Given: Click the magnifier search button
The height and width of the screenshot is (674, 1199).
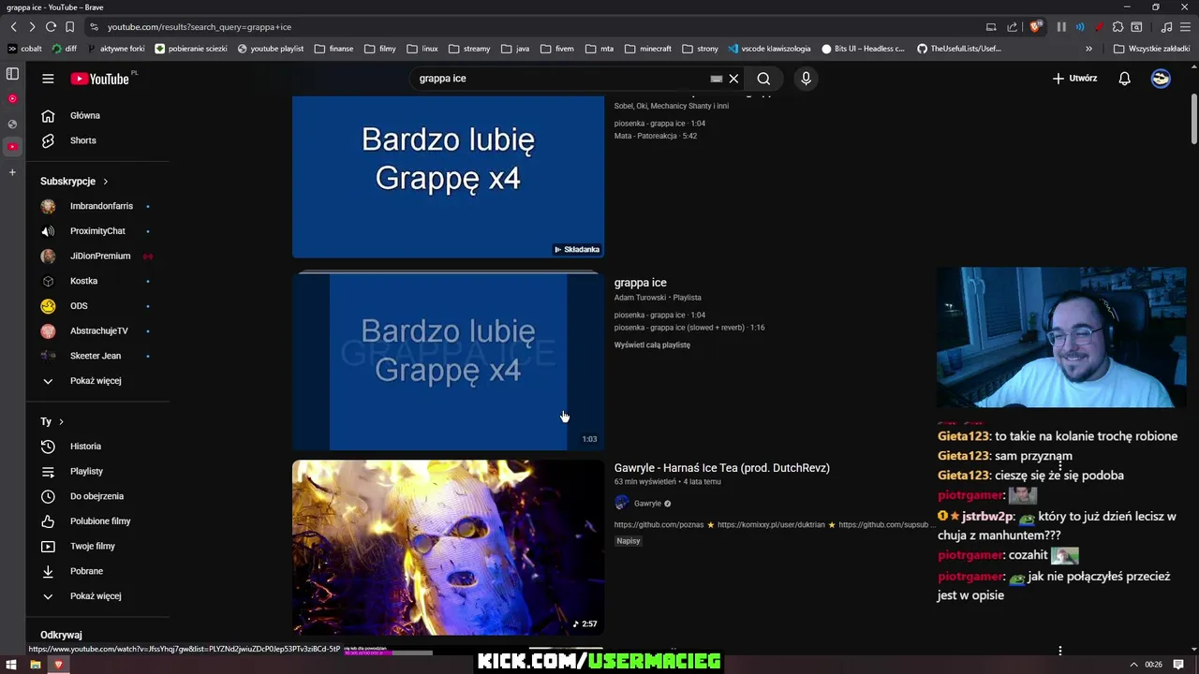Looking at the screenshot, I should pos(763,79).
